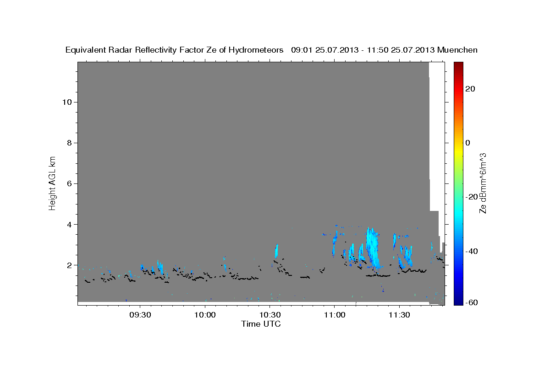Click the 10:00 time tick label

[x=205, y=315]
